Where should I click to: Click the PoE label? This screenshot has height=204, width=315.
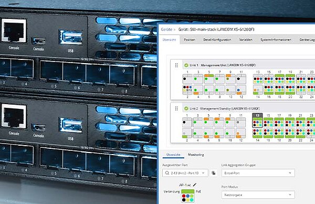tap(198, 191)
